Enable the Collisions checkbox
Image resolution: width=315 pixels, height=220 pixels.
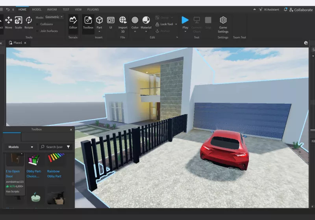click(38, 24)
